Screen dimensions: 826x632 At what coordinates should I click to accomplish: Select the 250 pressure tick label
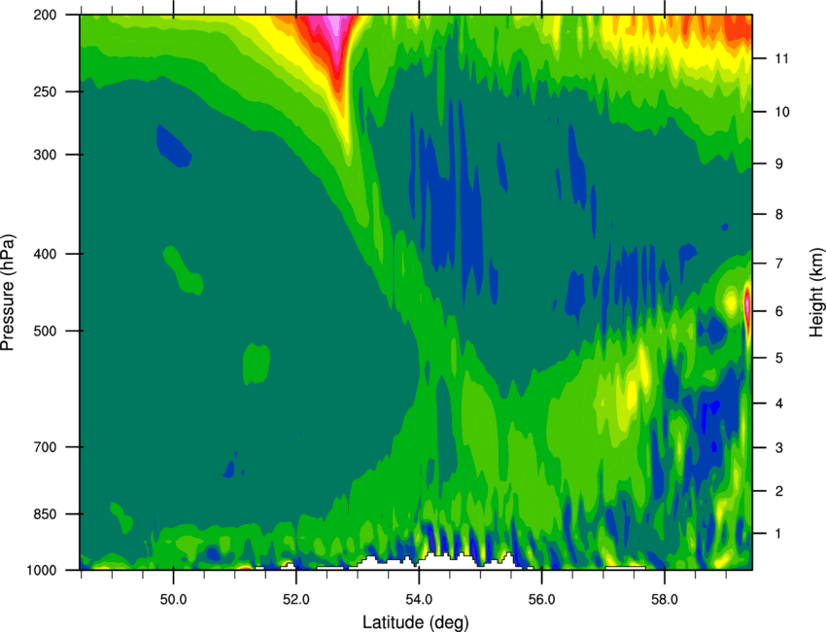45,91
